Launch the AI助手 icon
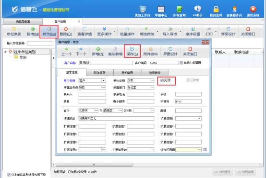The height and width of the screenshot is (178, 266). (x=198, y=9)
